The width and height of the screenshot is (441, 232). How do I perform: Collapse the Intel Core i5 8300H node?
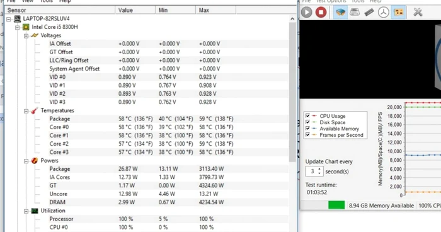coord(18,27)
